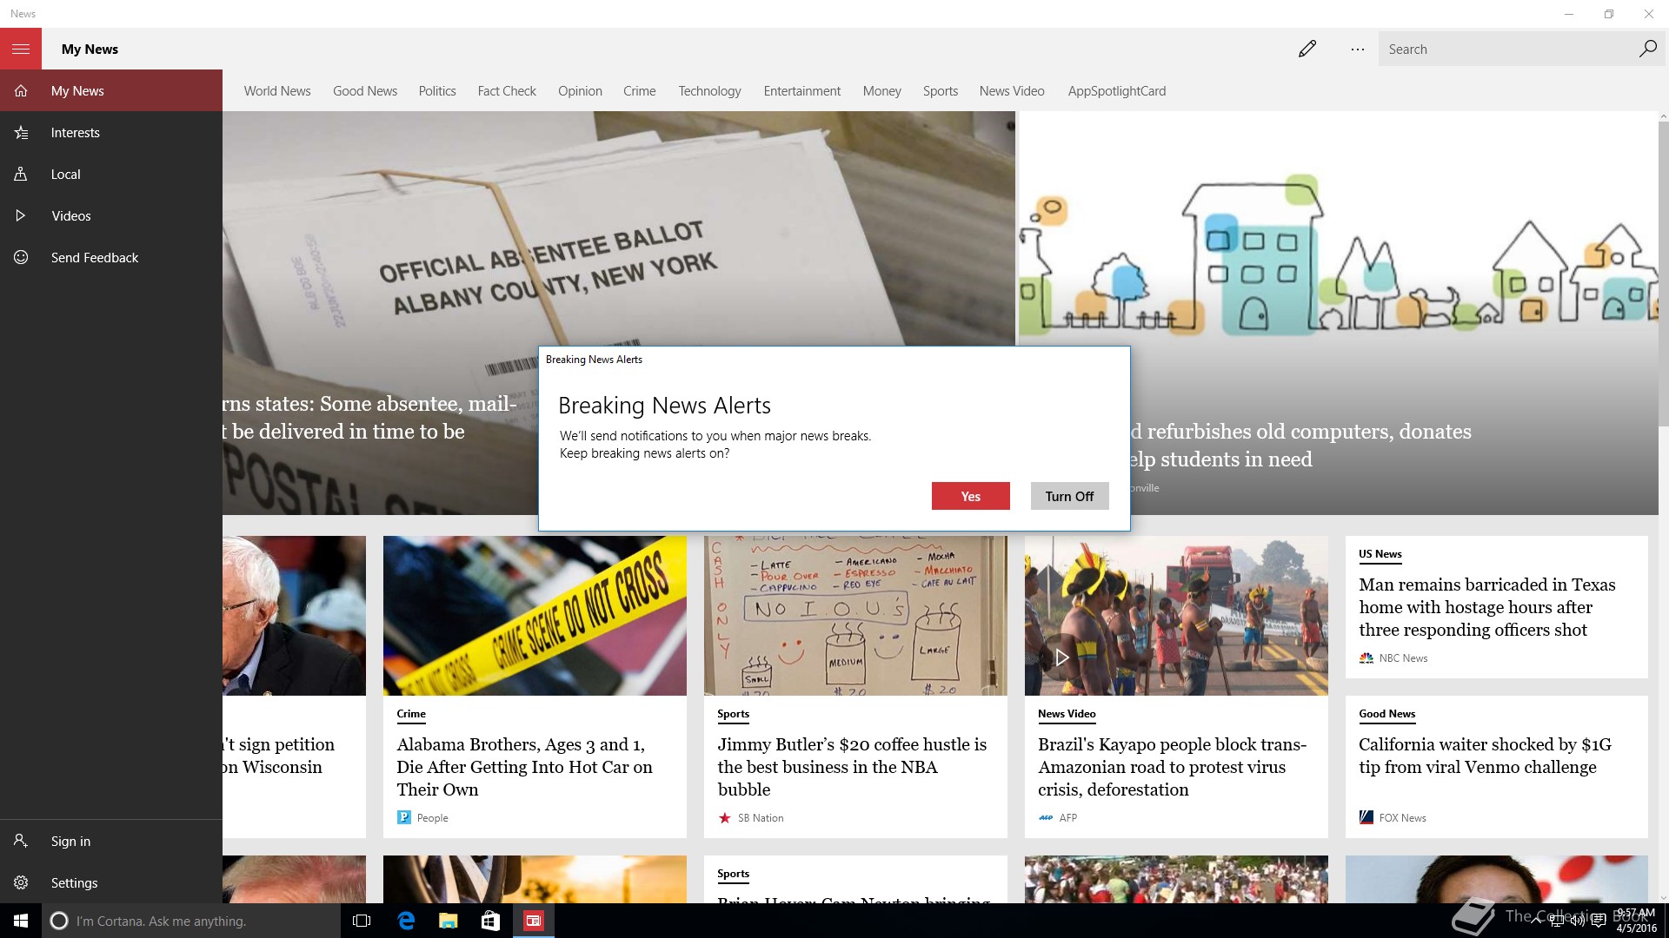Click the settings gear icon
Viewport: 1669px width, 938px height.
(x=21, y=882)
